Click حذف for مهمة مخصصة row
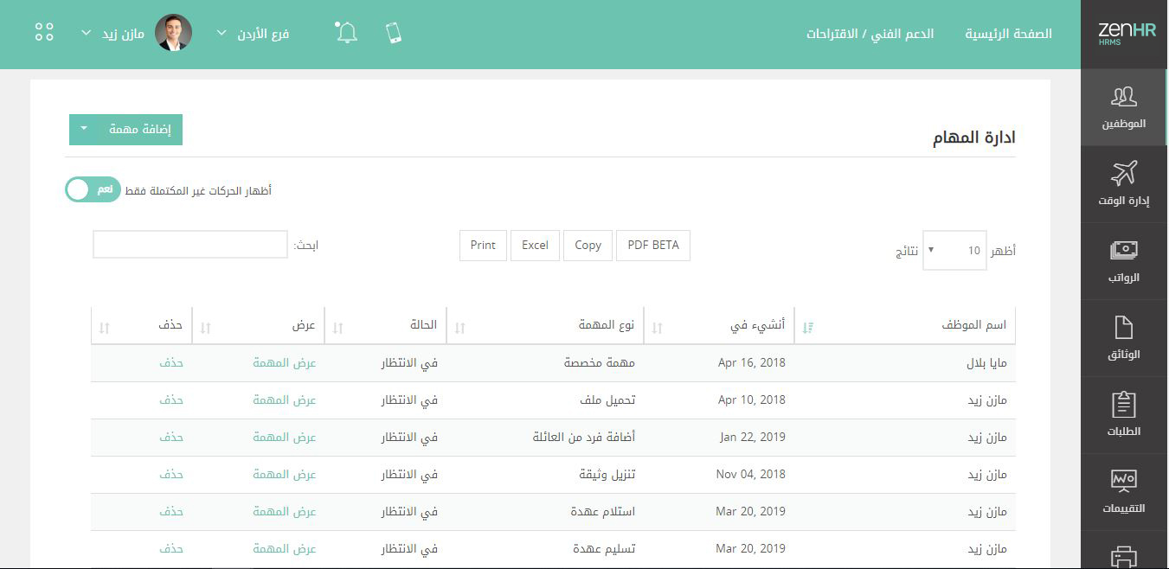 171,363
